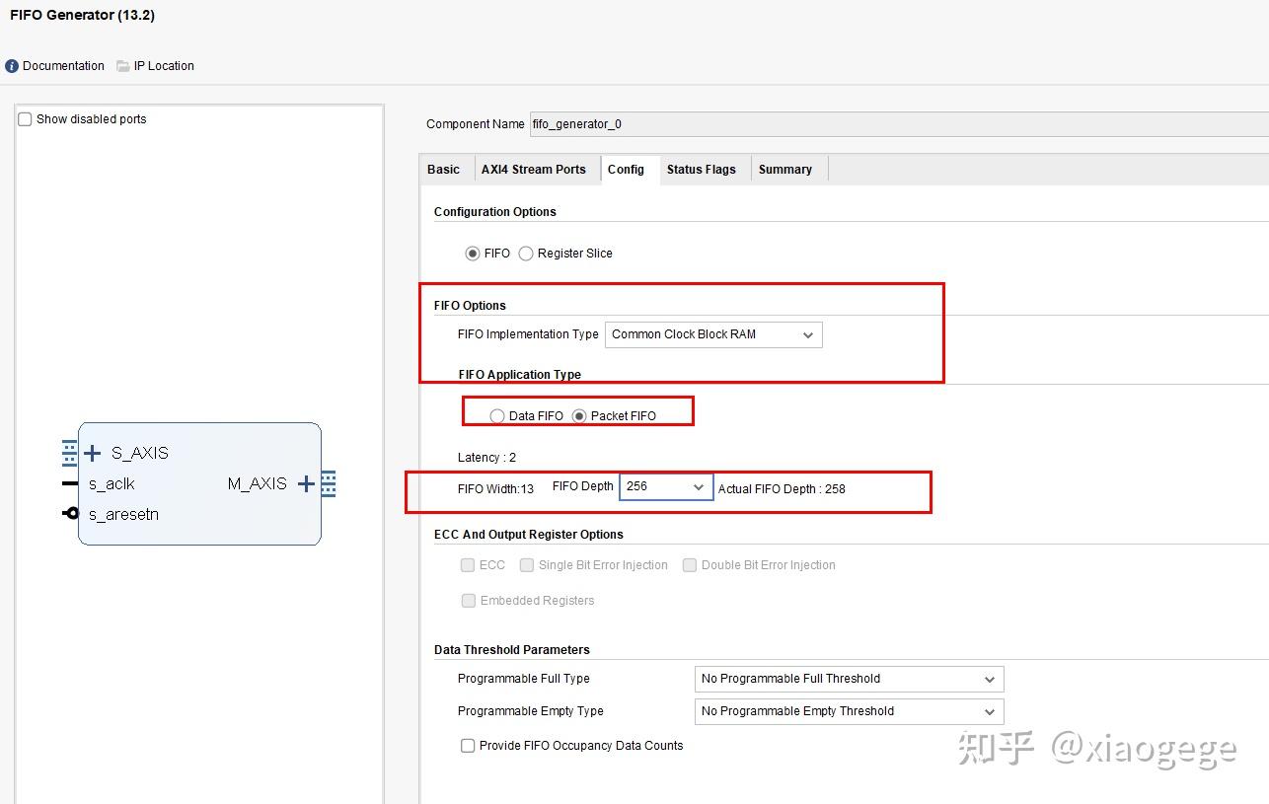1269x804 pixels.
Task: Open Programmable Empty Type dropdown
Action: (x=850, y=711)
